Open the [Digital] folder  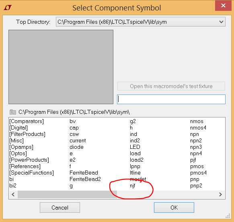coord(18,128)
